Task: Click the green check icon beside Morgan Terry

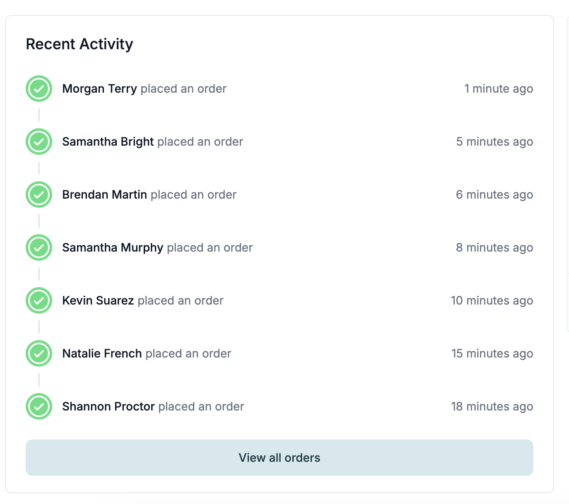Action: coord(39,89)
